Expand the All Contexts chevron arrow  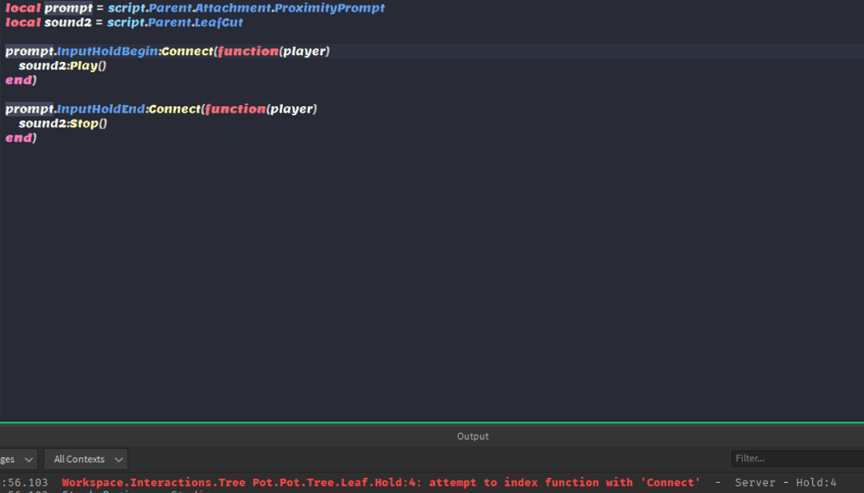(118, 459)
